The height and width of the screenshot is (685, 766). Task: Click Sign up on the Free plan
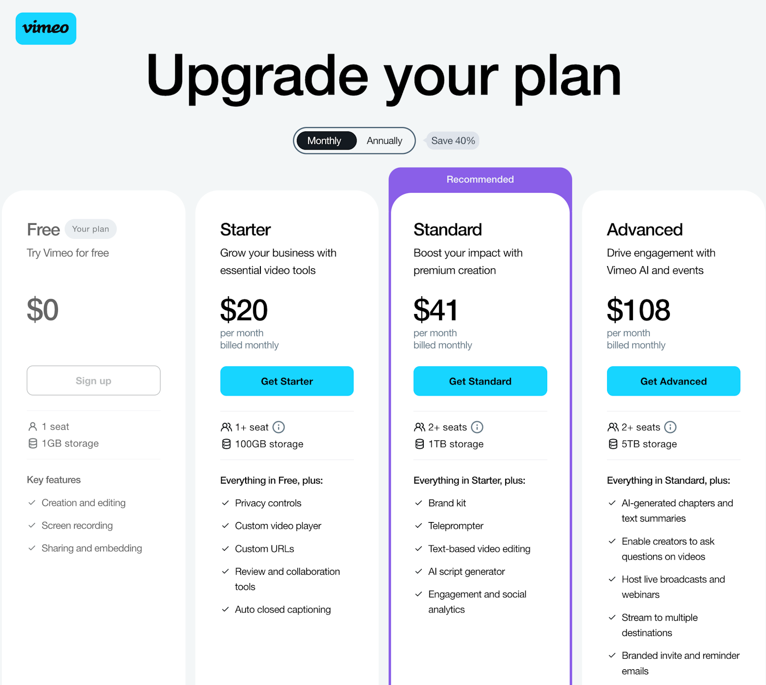(93, 381)
